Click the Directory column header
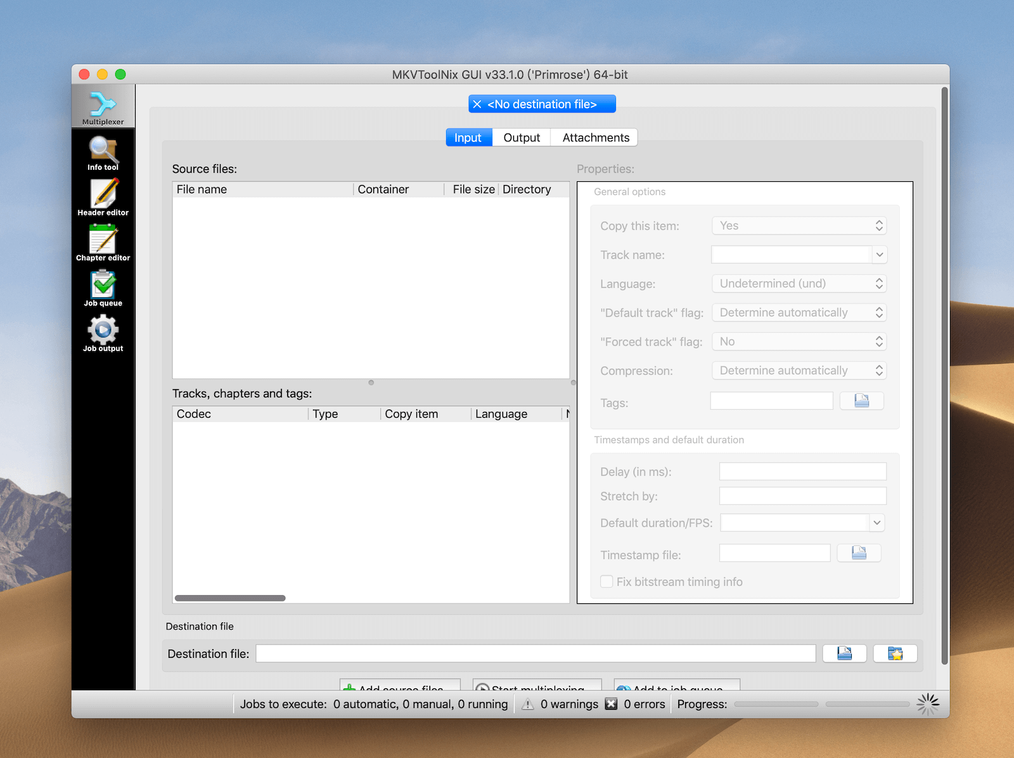 (x=534, y=189)
